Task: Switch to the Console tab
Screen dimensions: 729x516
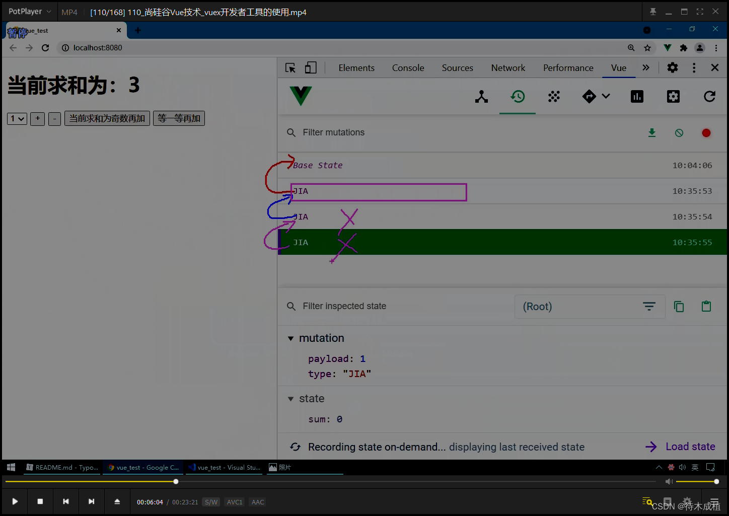Action: 408,67
